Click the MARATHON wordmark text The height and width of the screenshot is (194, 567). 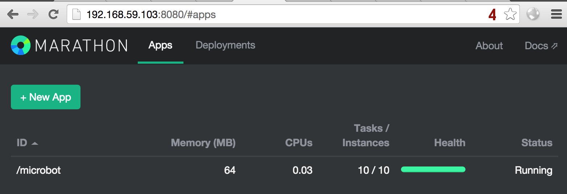(82, 46)
